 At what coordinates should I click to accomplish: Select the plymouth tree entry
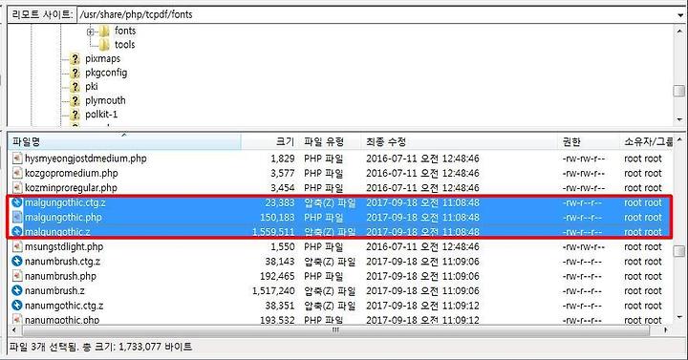105,101
